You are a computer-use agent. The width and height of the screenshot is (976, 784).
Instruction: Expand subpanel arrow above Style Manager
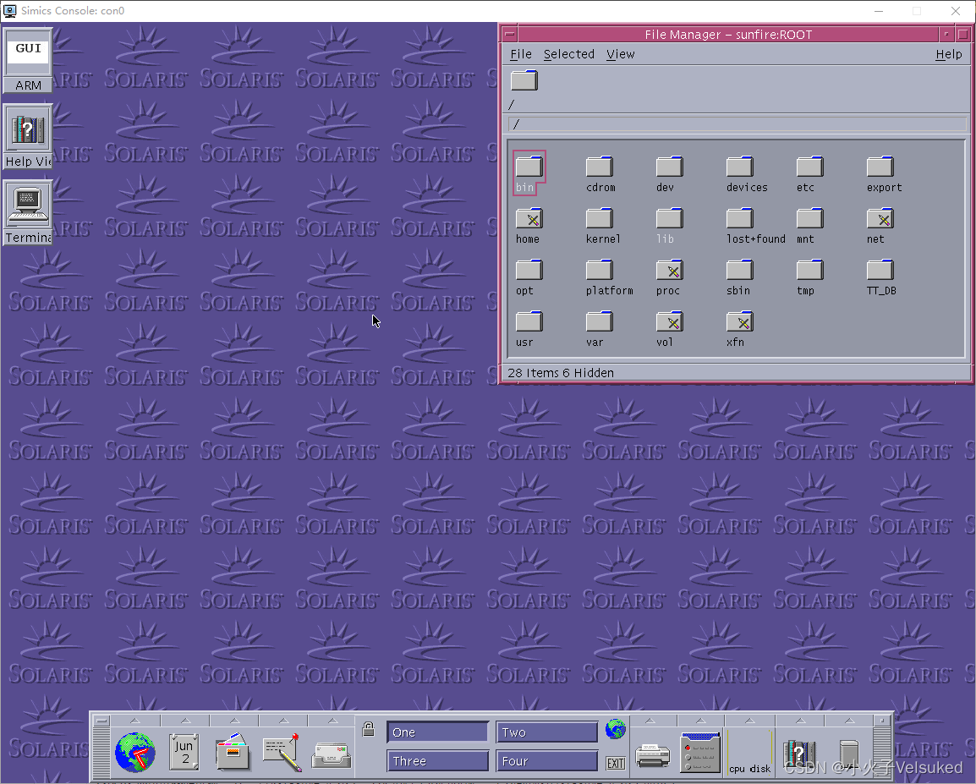point(701,721)
